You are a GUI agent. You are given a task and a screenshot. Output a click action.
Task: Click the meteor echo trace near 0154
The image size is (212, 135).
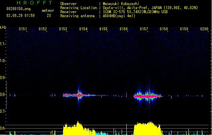tap(79, 95)
